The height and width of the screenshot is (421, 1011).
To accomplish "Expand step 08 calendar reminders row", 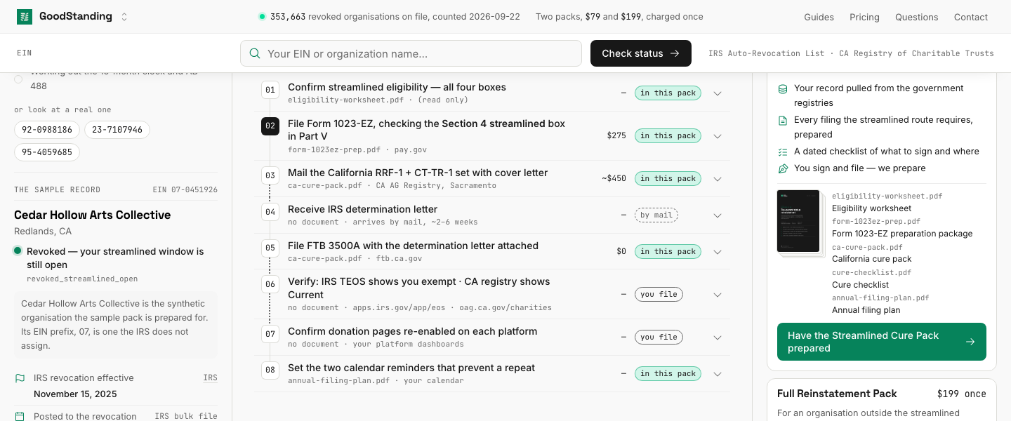I will (x=718, y=374).
